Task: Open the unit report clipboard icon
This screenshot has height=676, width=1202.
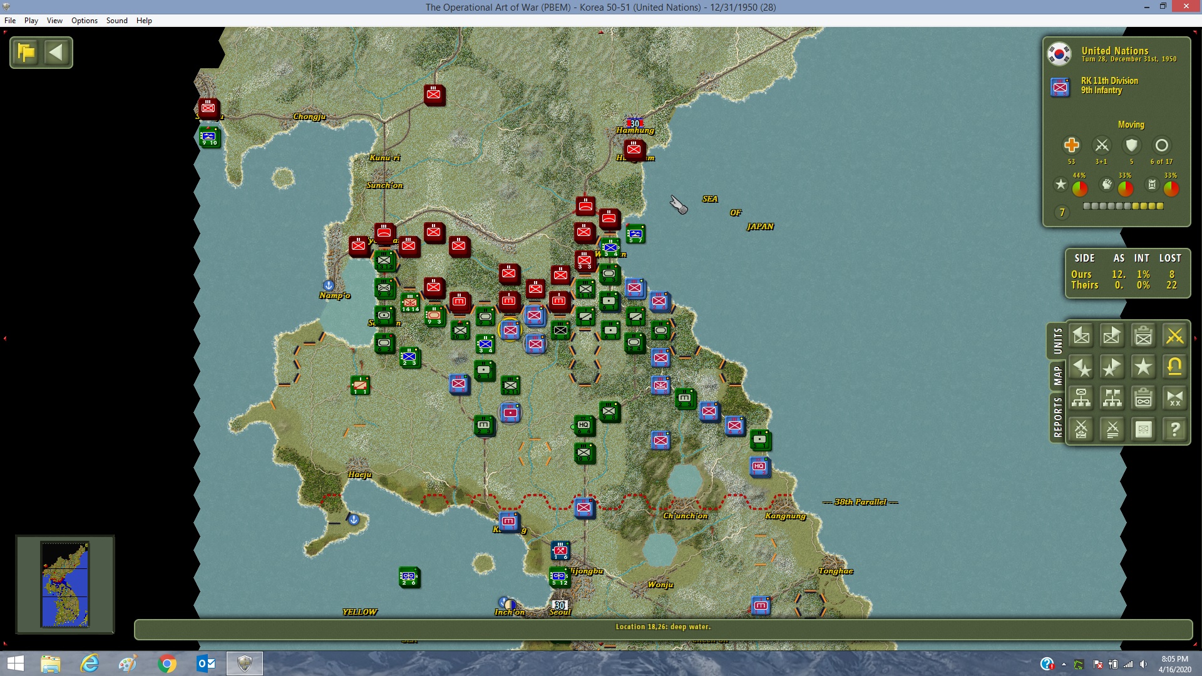Action: click(1144, 336)
